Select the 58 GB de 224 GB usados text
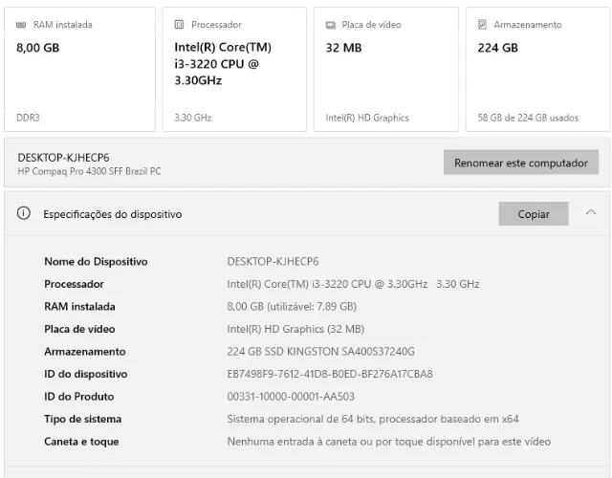612x478 pixels. pyautogui.click(x=528, y=118)
